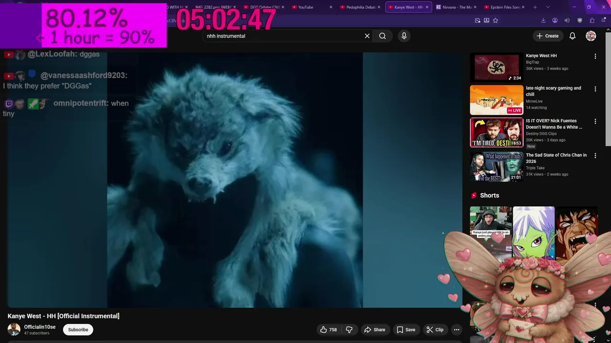611x343 pixels.
Task: Open the extensions puzzle icon
Action: (592, 20)
